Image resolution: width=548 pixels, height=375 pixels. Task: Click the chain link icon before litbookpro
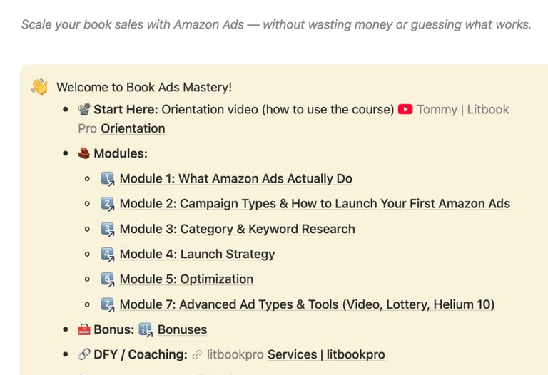pyautogui.click(x=198, y=354)
